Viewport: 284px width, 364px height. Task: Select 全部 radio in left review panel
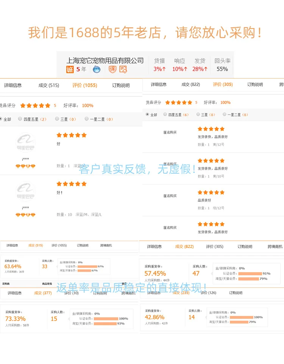coord(1,119)
